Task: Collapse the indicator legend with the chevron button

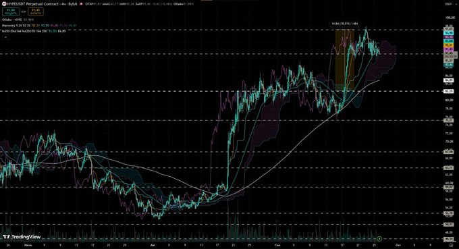Action: tap(5, 37)
